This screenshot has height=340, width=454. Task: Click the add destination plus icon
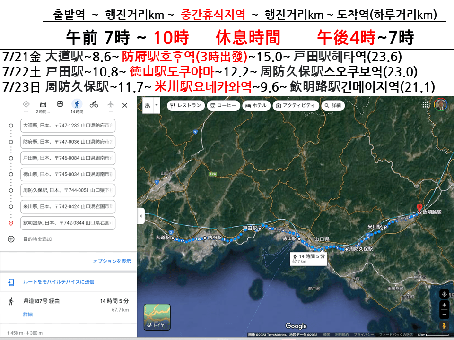(x=11, y=239)
